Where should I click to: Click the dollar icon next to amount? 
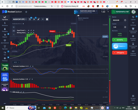tap(125, 27)
